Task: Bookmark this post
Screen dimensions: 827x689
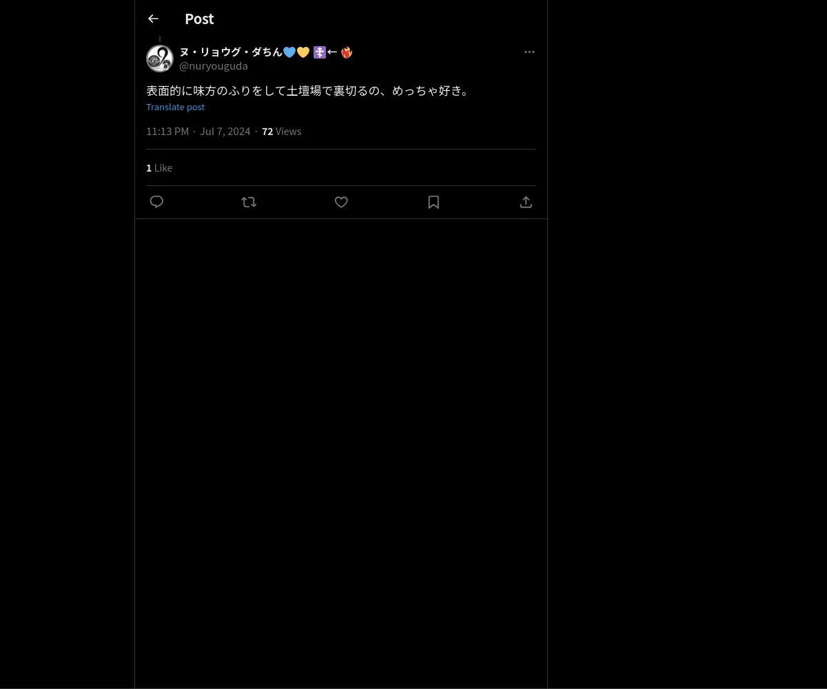Action: [x=433, y=202]
